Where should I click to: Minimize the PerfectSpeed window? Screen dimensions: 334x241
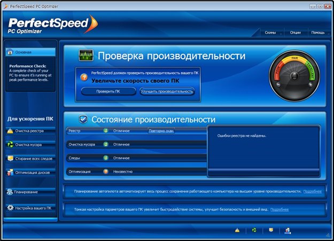pos(313,6)
